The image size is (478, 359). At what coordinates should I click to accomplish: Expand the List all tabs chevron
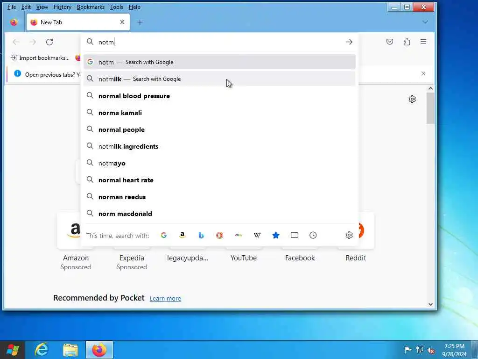coord(425,22)
